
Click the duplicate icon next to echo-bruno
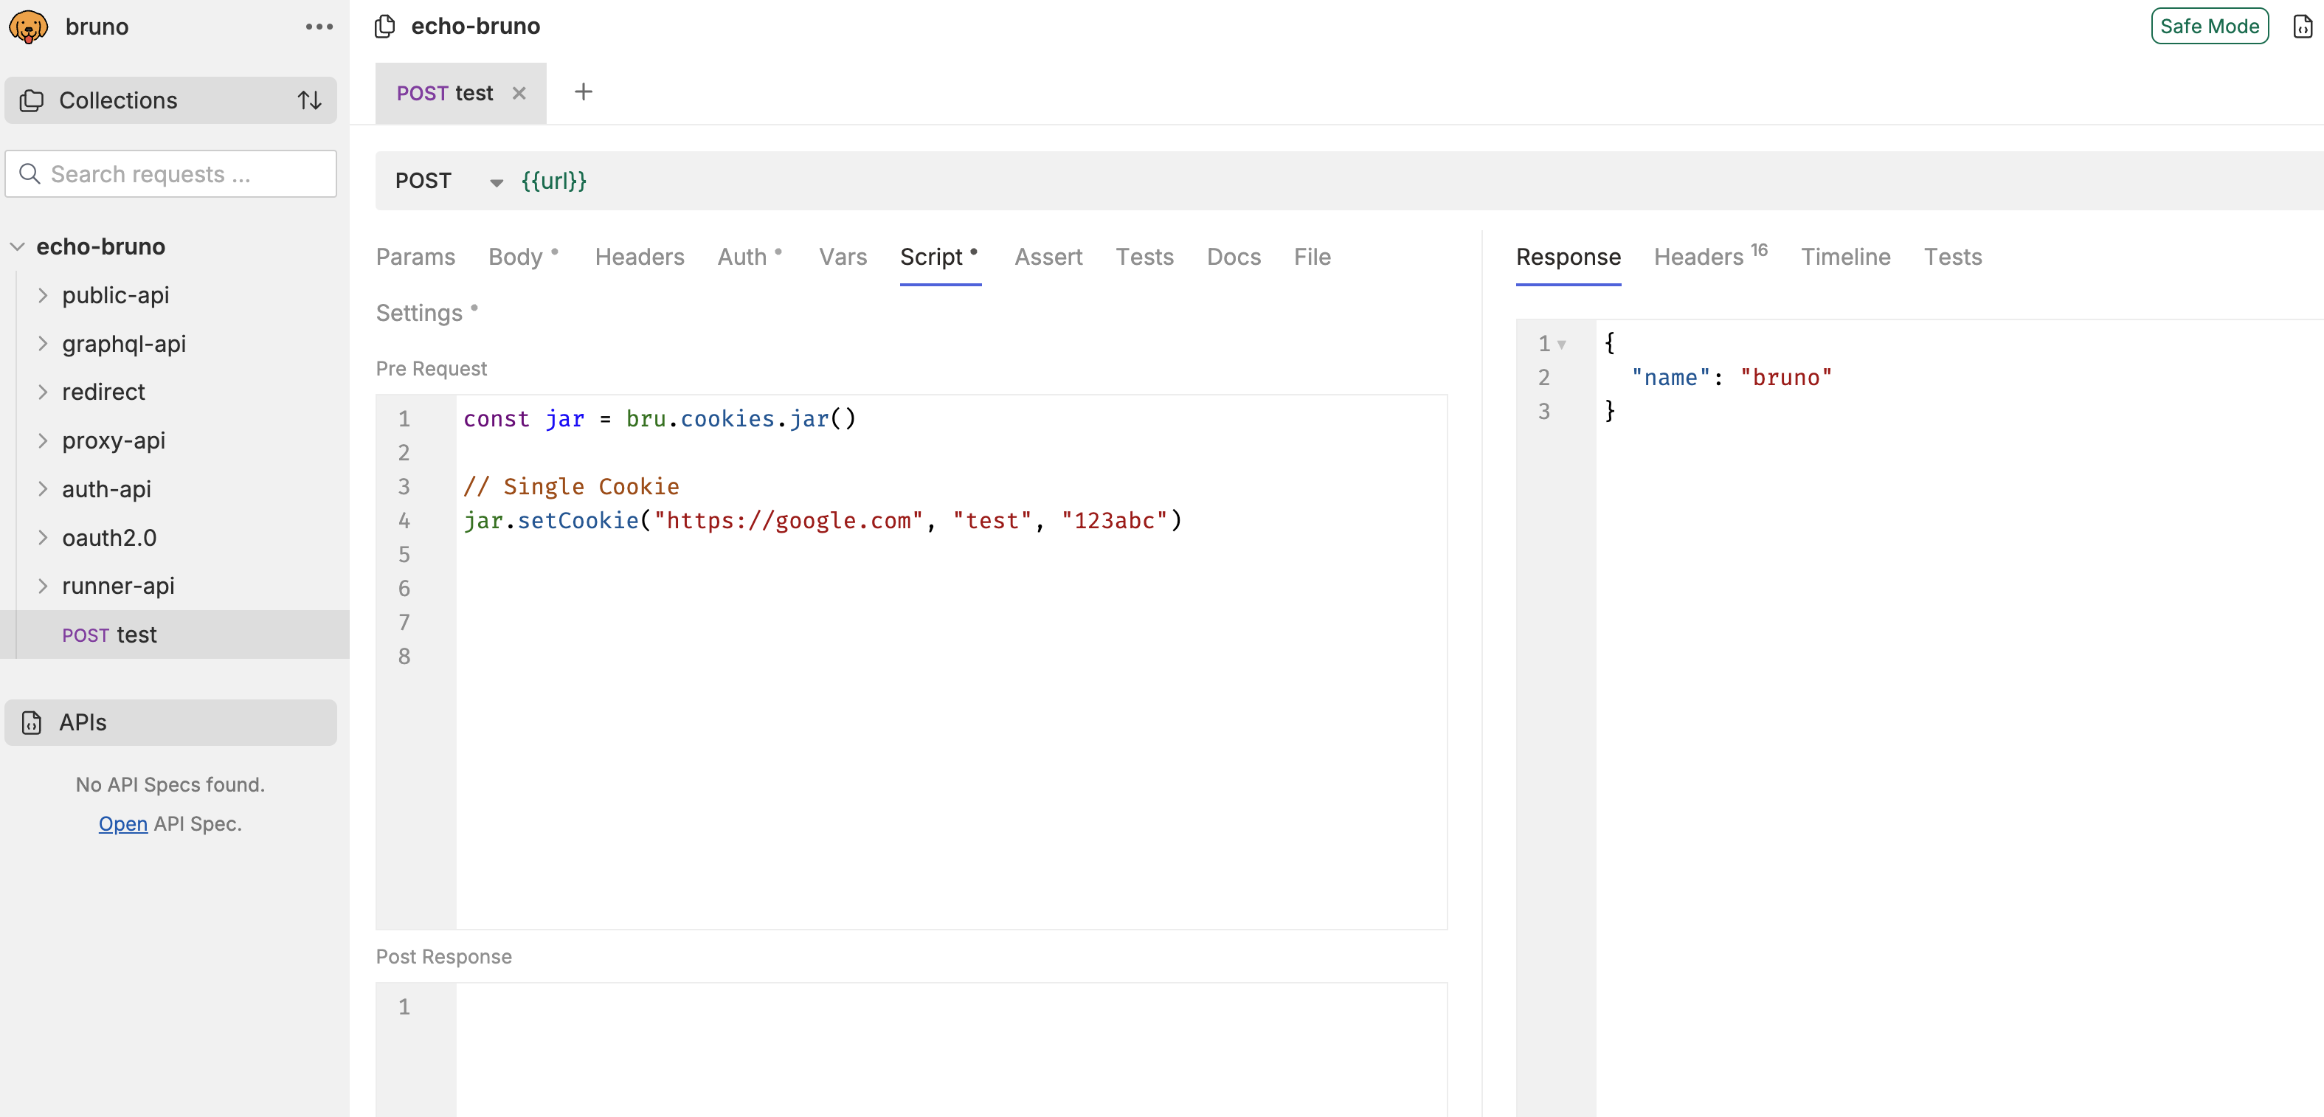pyautogui.click(x=384, y=26)
